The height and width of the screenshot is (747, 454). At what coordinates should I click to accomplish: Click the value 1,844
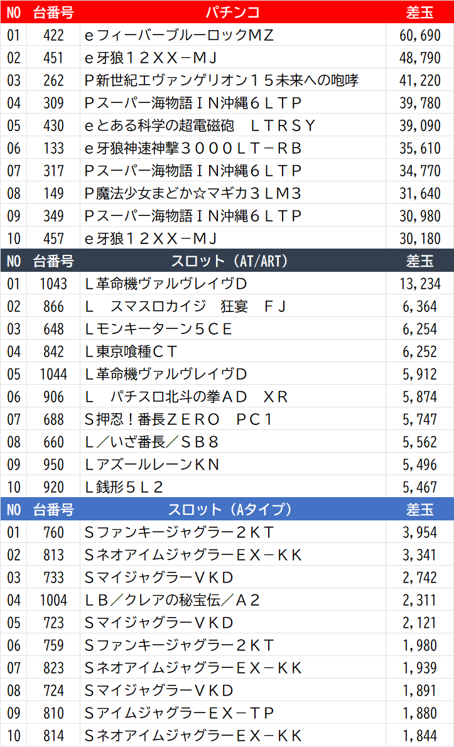click(x=419, y=736)
